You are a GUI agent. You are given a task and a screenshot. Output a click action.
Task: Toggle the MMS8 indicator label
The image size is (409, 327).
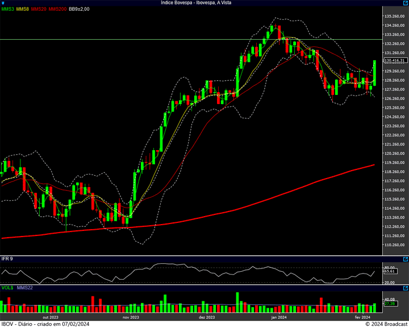click(23, 9)
